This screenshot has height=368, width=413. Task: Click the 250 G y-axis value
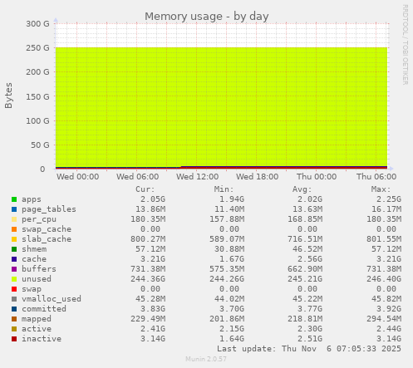point(37,48)
